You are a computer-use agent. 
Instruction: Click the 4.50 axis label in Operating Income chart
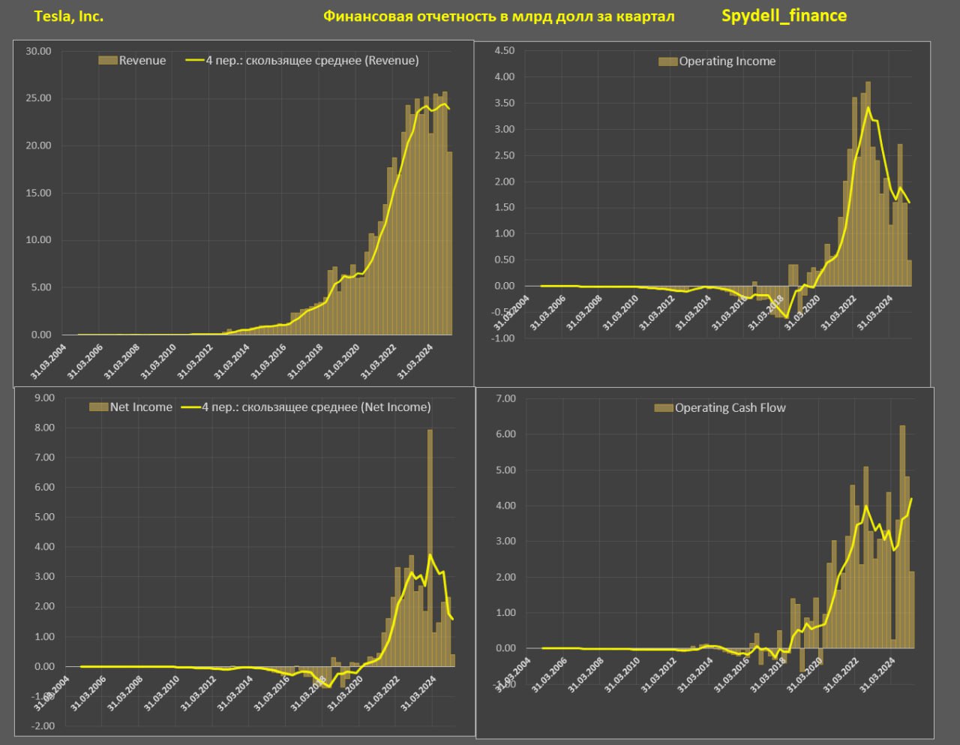[x=505, y=50]
